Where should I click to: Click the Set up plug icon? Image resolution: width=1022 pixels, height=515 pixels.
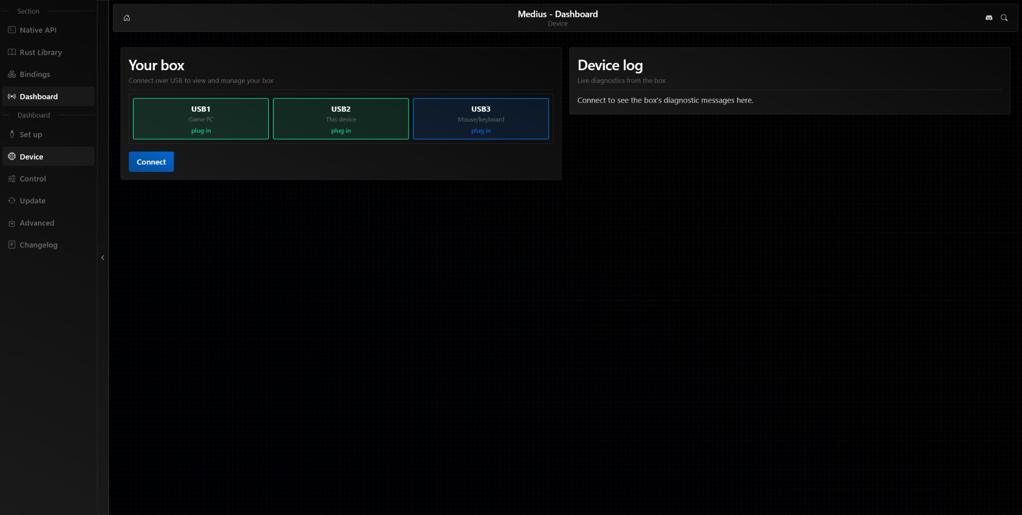pyautogui.click(x=12, y=135)
